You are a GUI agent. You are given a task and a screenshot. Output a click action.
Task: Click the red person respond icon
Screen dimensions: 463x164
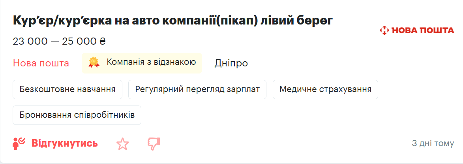(x=19, y=143)
